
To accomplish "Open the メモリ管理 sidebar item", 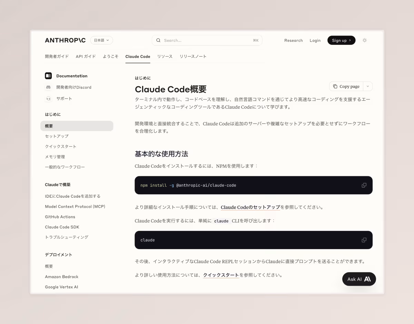I will (55, 157).
